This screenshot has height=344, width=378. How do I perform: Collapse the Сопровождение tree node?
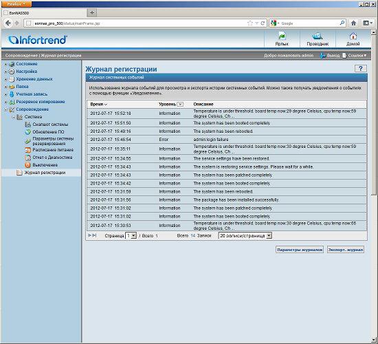coord(5,109)
